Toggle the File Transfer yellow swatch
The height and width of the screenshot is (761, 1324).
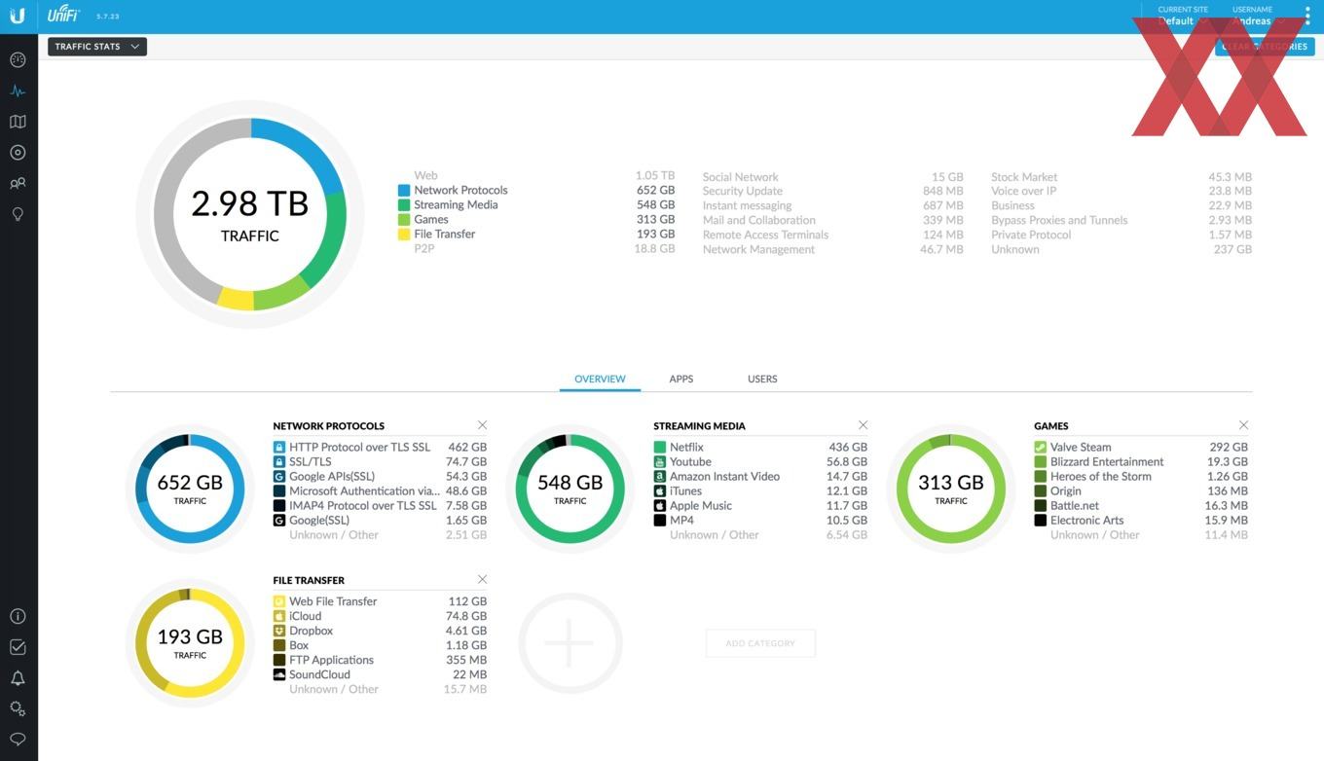(404, 235)
